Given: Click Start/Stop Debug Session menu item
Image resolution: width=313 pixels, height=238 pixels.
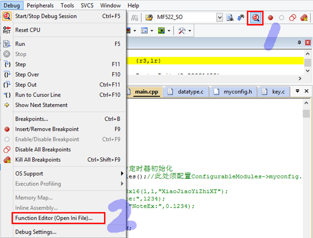Looking at the screenshot, I should point(63,16).
